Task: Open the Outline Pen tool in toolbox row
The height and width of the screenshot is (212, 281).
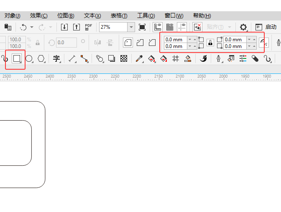Action: pos(219,58)
